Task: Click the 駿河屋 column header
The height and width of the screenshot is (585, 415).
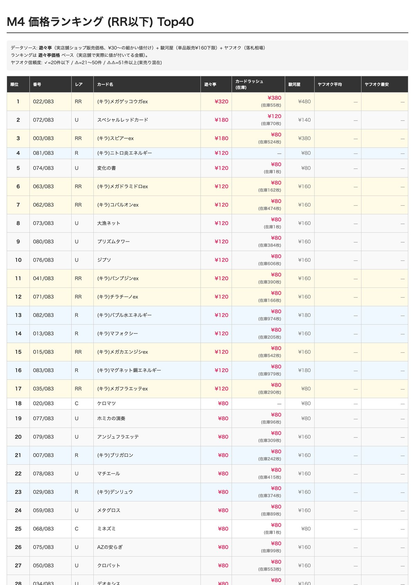Action: (299, 84)
